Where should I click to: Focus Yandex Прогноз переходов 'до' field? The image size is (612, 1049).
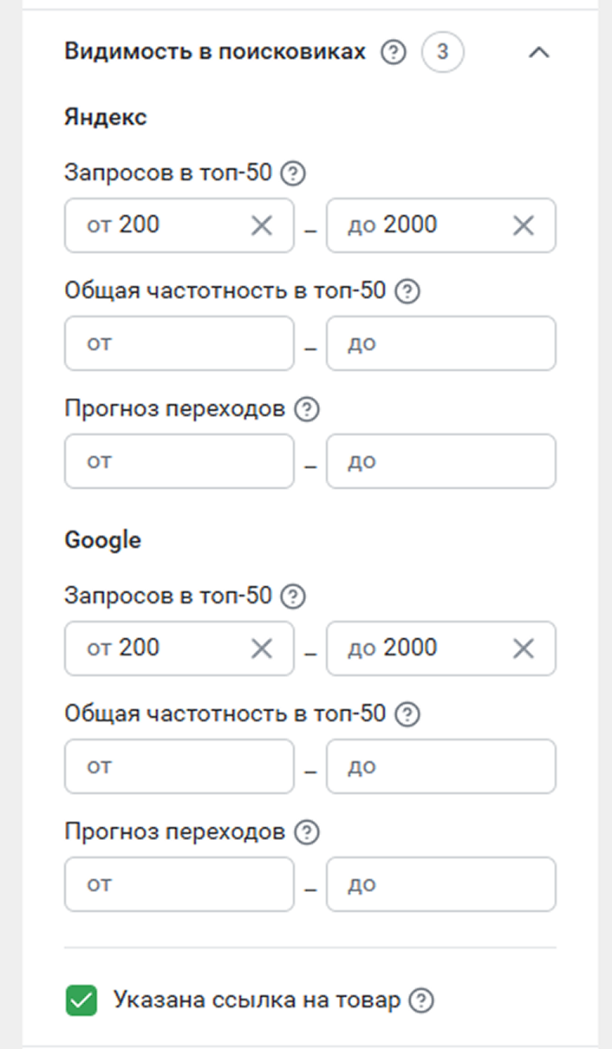point(441,461)
